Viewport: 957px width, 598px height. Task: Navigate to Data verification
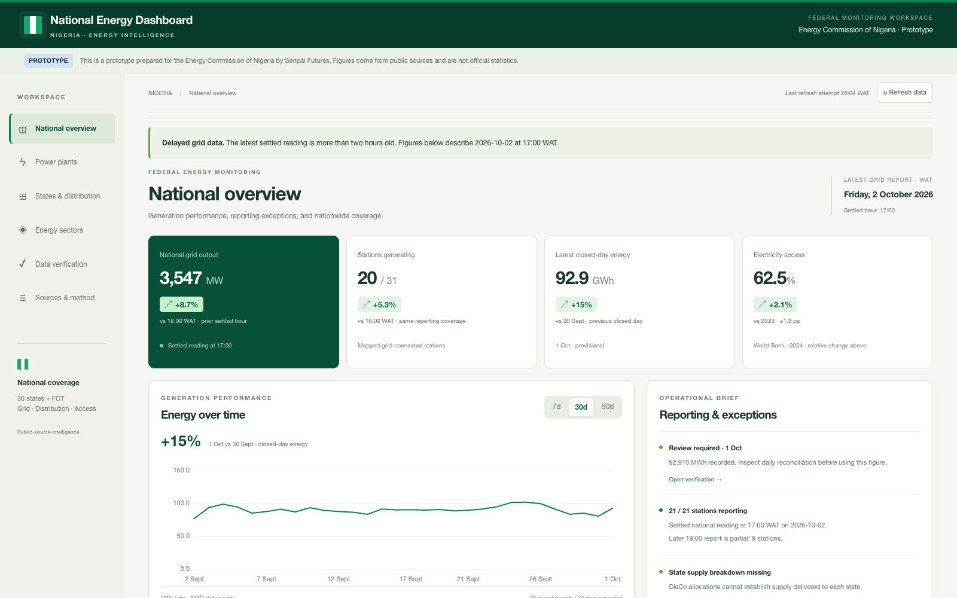[x=62, y=264]
